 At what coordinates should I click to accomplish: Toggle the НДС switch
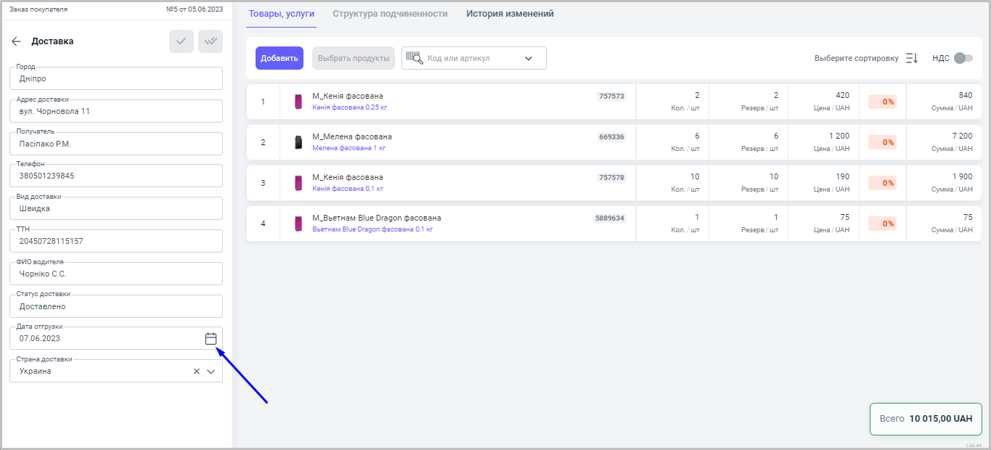pyautogui.click(x=963, y=58)
